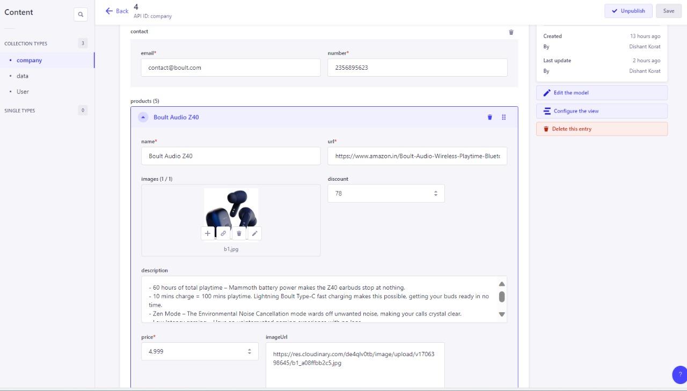Open the content search icon
Image resolution: width=687 pixels, height=391 pixels.
(81, 14)
